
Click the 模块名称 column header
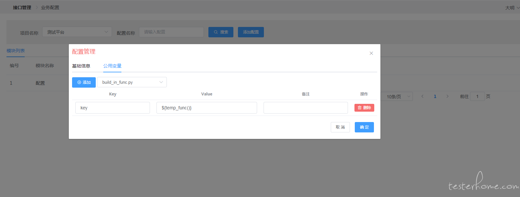pos(45,66)
